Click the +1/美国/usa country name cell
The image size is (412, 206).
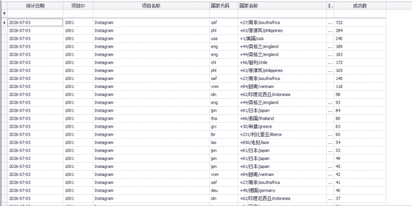(x=282, y=39)
